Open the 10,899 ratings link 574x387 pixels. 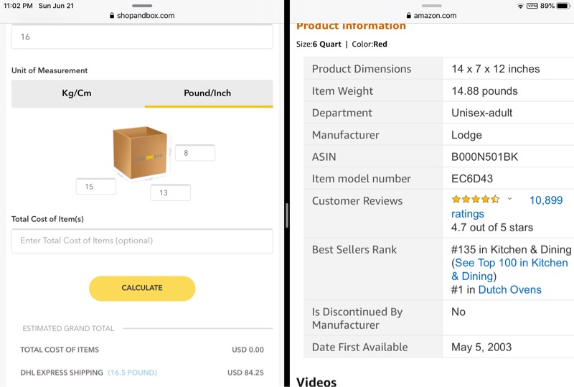(x=545, y=201)
